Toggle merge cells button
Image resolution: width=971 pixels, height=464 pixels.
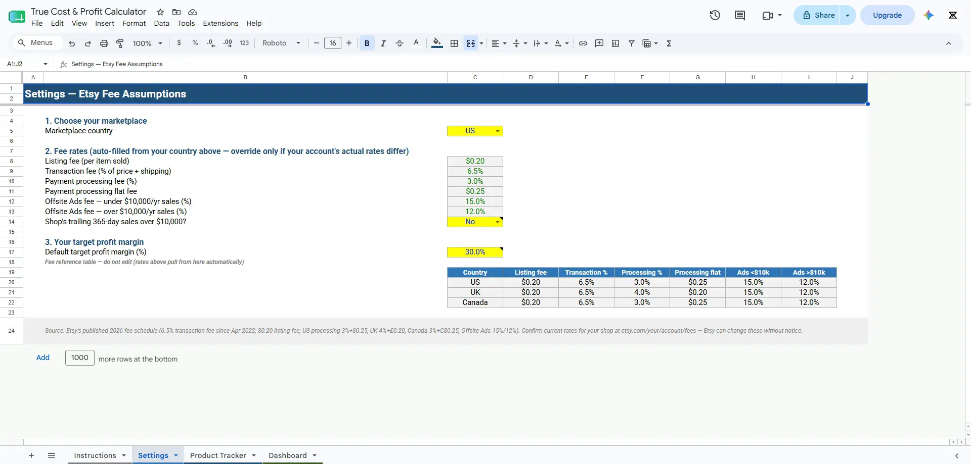(471, 43)
